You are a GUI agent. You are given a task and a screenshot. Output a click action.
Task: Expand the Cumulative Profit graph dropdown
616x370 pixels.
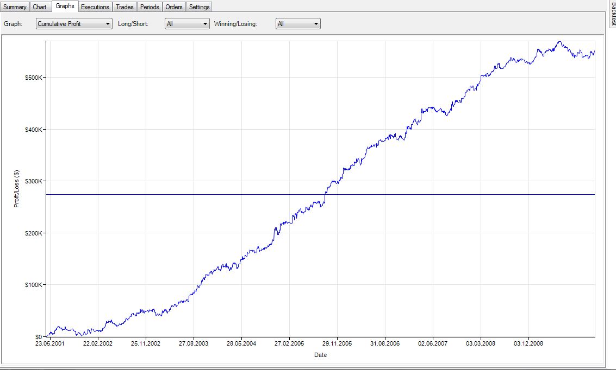73,24
